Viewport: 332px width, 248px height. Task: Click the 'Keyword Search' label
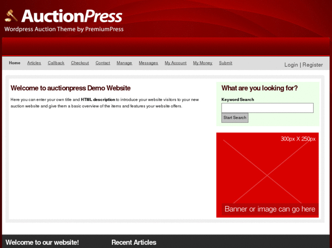click(237, 99)
